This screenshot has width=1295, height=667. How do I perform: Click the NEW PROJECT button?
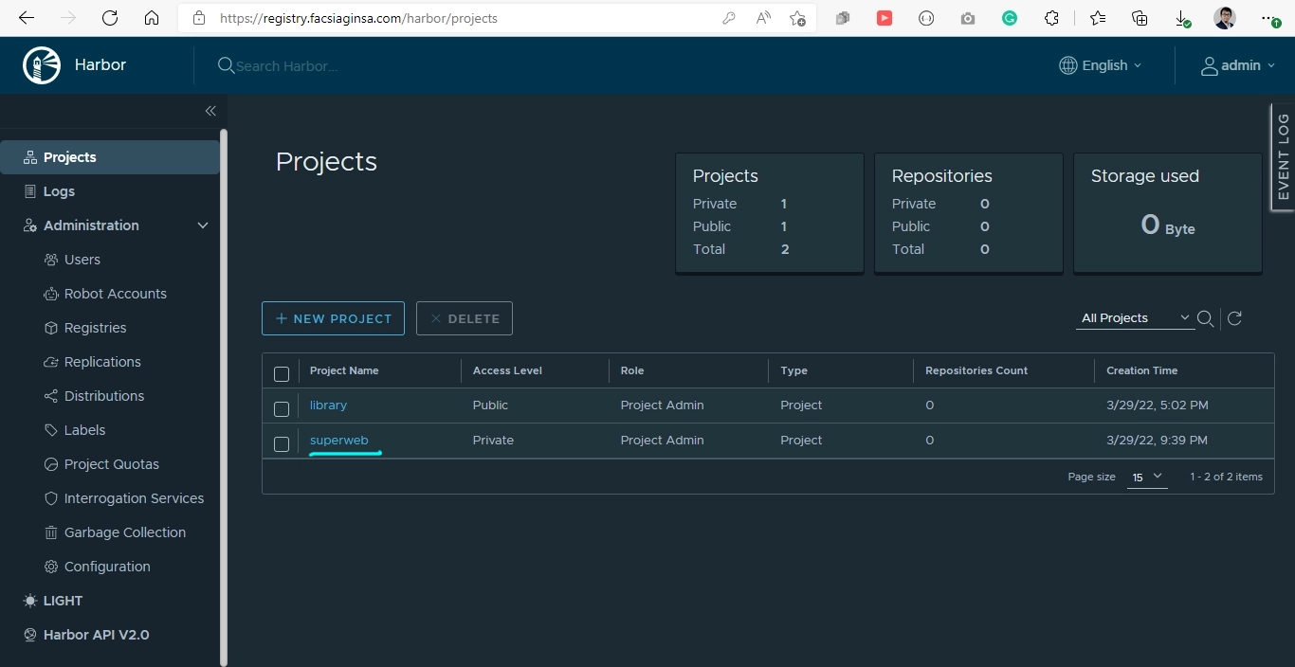pyautogui.click(x=333, y=318)
